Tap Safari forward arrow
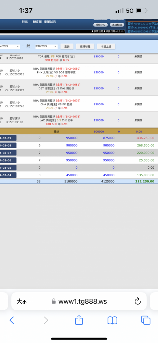 point(45,320)
